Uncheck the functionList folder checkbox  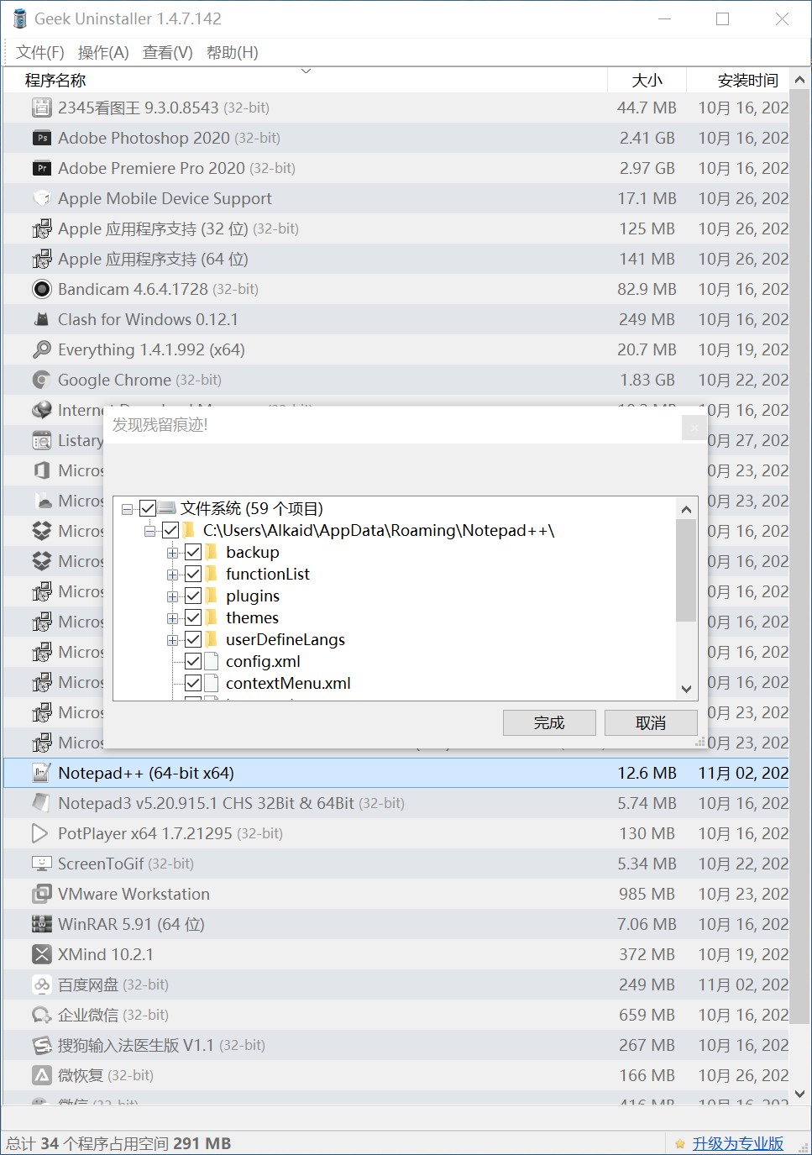193,574
